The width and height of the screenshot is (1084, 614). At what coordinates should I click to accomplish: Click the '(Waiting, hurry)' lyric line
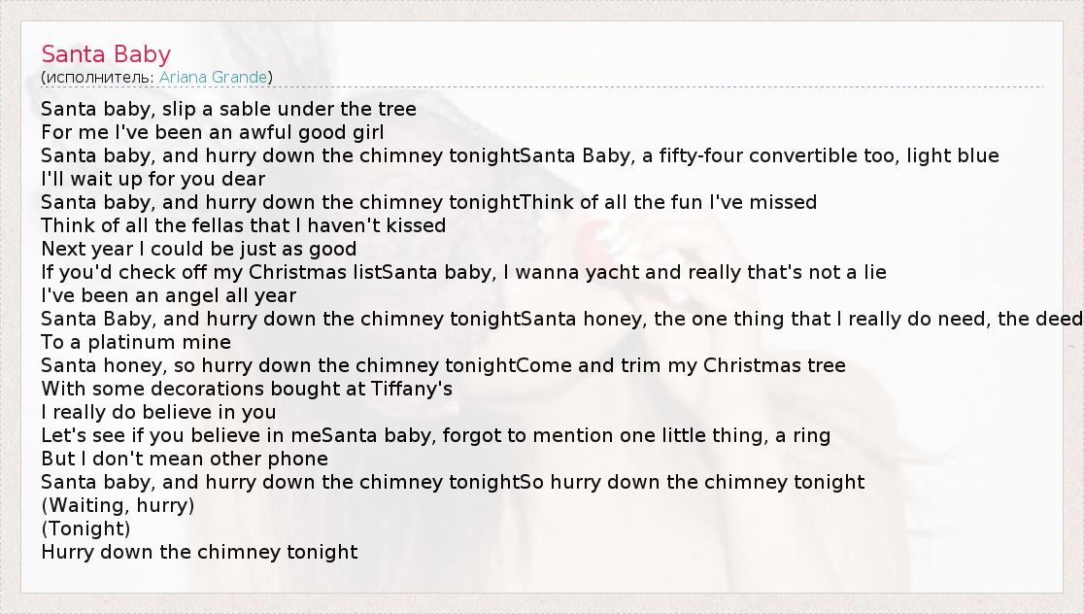coord(118,505)
